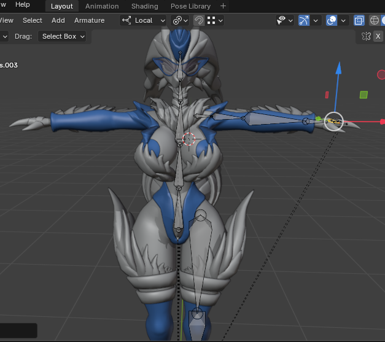Open Local transform orientation dropdown
The width and height of the screenshot is (385, 342).
coord(143,20)
